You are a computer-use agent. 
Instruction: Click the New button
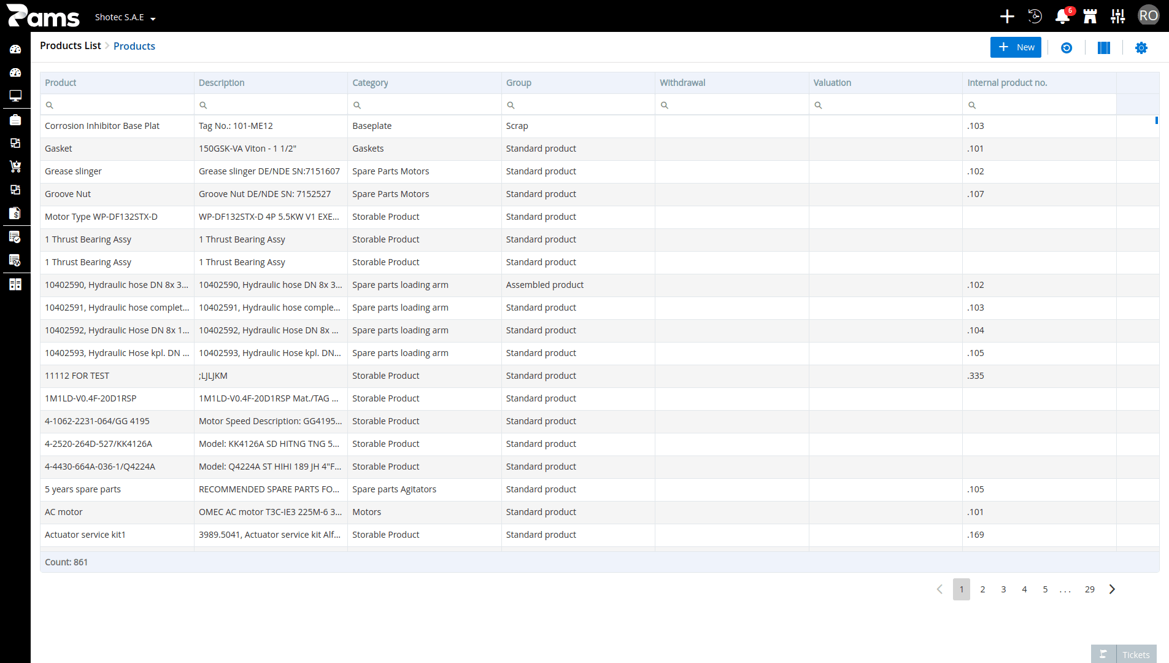coord(1016,47)
